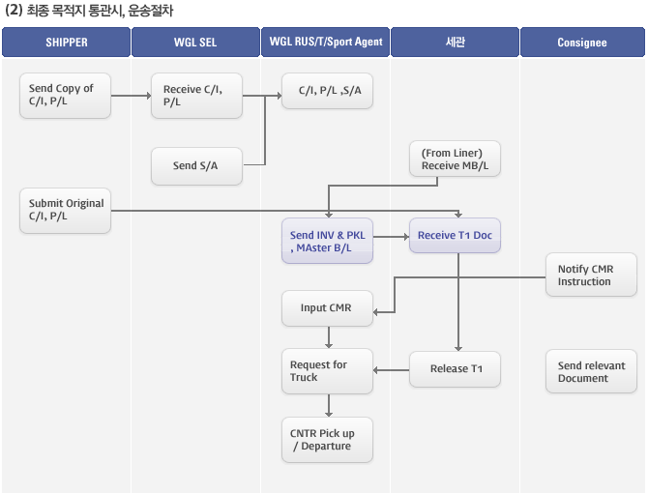Click the From Liner Receive MB/L box
648x493 pixels.
(455, 159)
